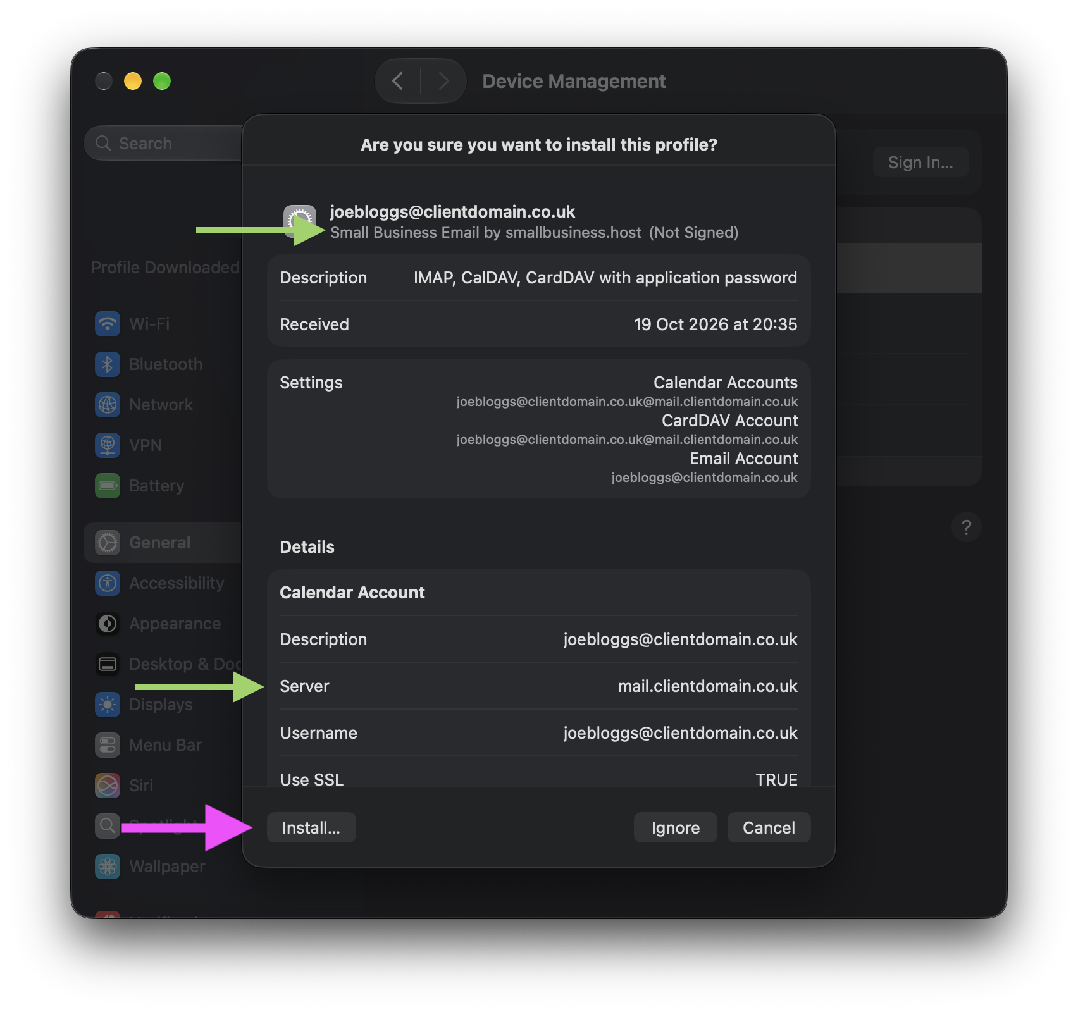Click the Bluetooth sidebar icon
Viewport: 1078px width, 1012px height.
coord(108,364)
